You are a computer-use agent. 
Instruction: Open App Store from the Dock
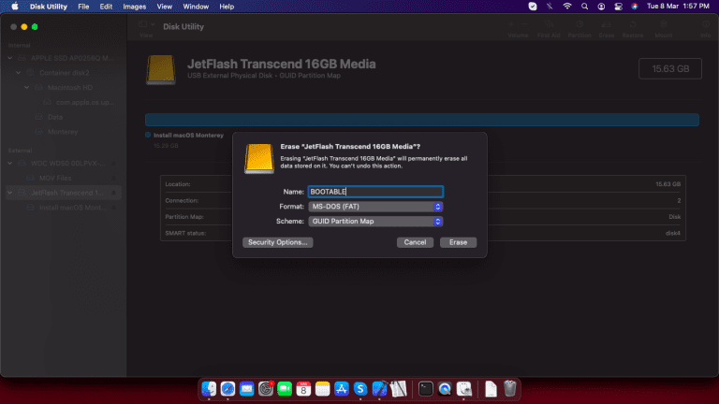tap(341, 389)
